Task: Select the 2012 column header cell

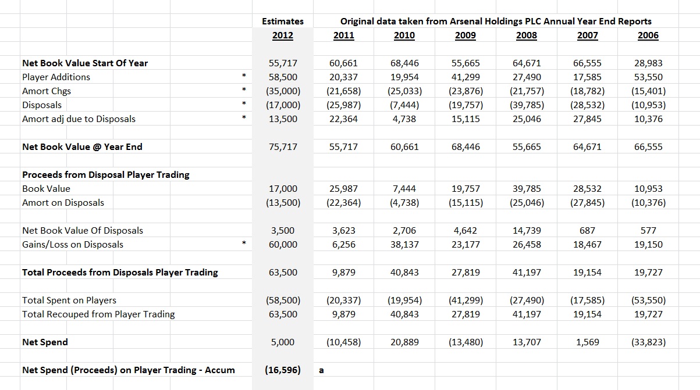Action: (282, 35)
